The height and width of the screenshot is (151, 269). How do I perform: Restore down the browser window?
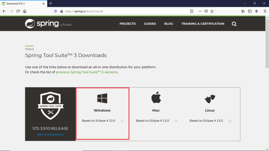[x=255, y=3]
